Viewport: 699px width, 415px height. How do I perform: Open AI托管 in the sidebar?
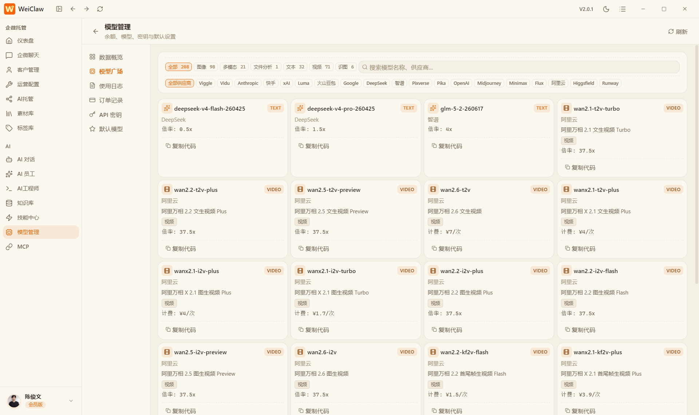tap(41, 99)
